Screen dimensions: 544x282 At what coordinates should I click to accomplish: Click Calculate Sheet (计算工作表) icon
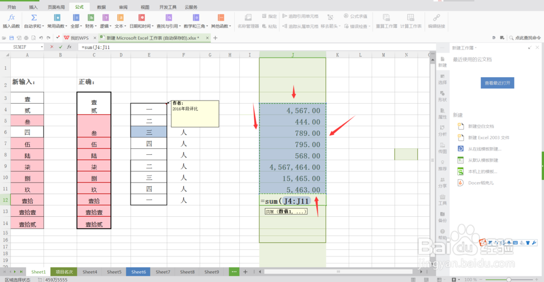tap(410, 18)
